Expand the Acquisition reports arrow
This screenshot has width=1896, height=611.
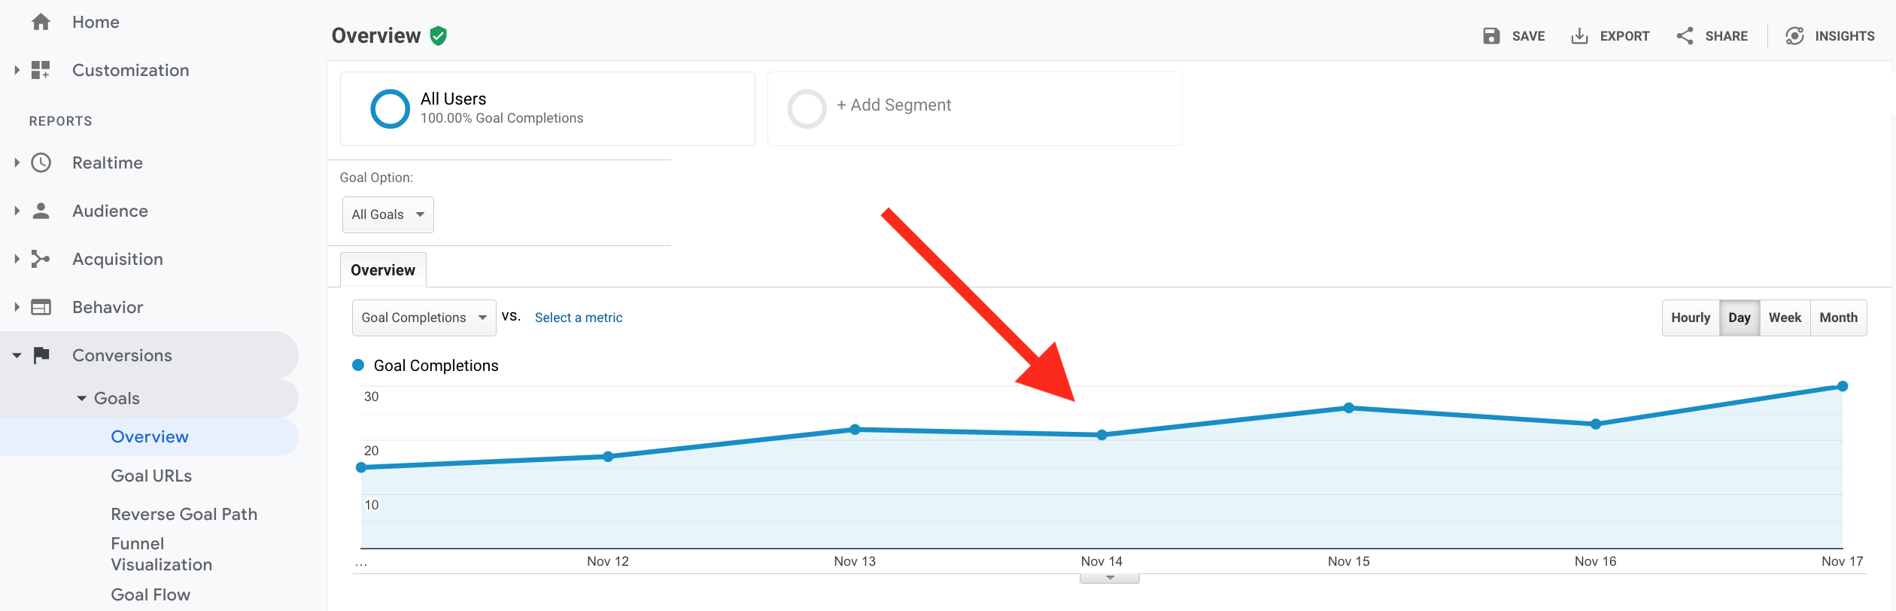coord(17,259)
